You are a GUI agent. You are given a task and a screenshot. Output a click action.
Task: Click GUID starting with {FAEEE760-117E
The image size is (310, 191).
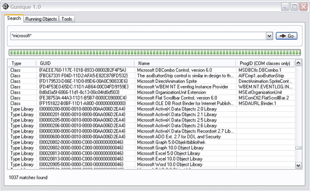click(82, 70)
